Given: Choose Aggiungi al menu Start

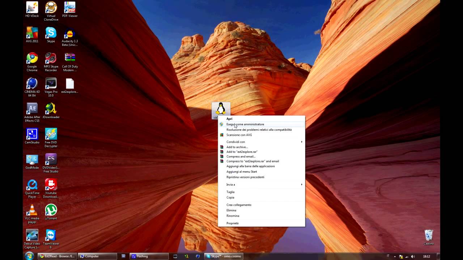Looking at the screenshot, I should (x=262, y=172).
